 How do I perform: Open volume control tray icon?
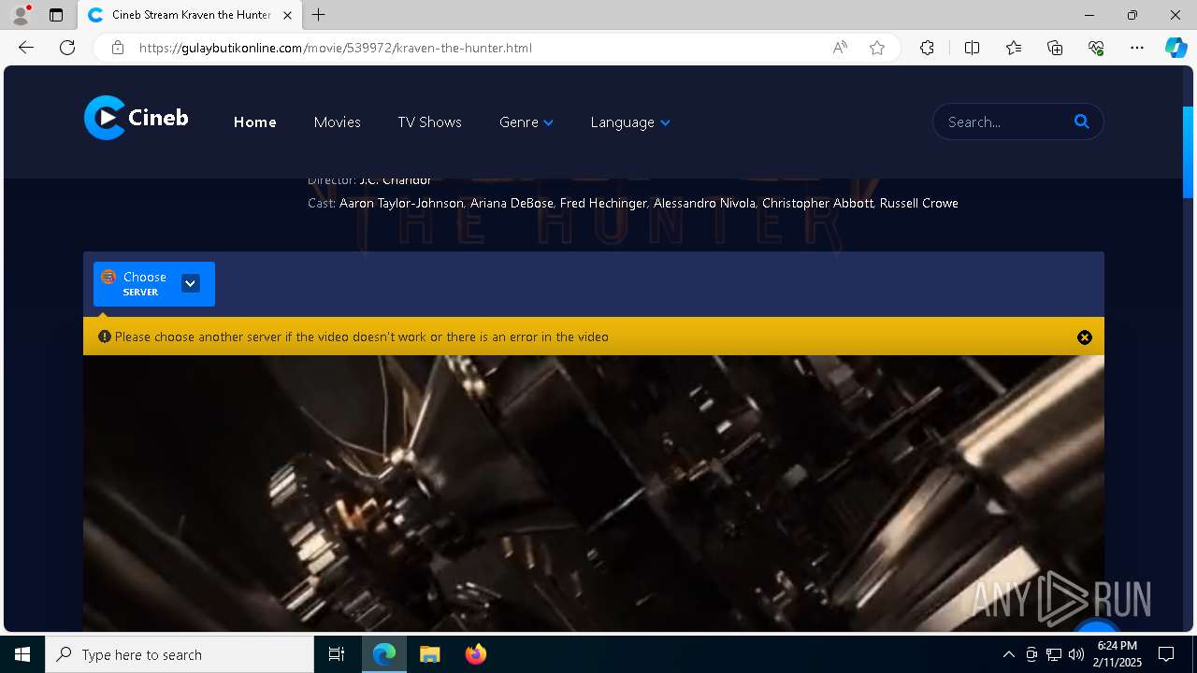(1075, 654)
